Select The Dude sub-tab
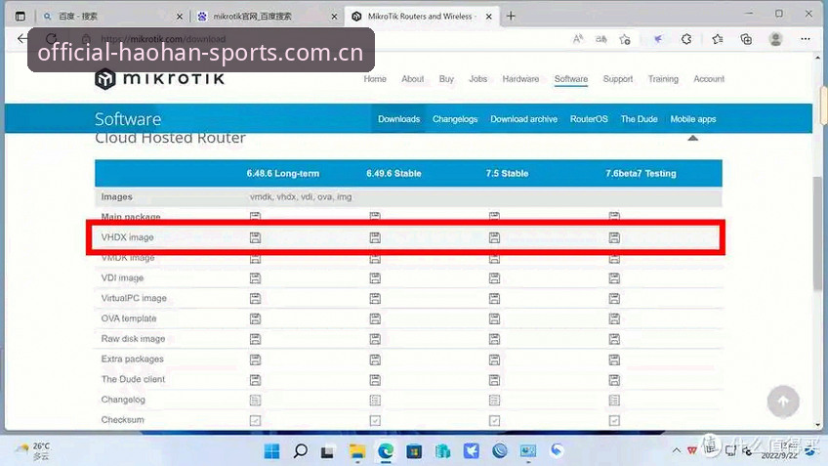 coord(639,119)
